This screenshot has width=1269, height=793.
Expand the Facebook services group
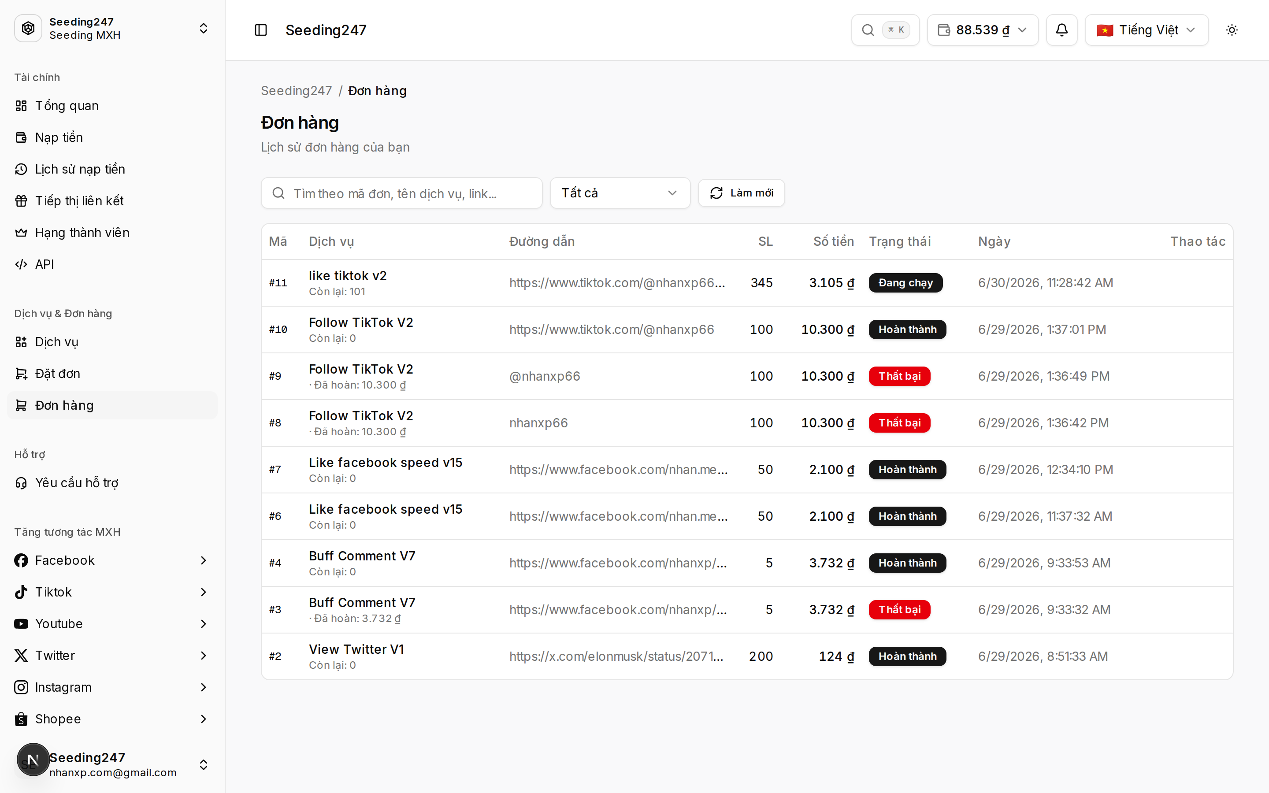(112, 560)
